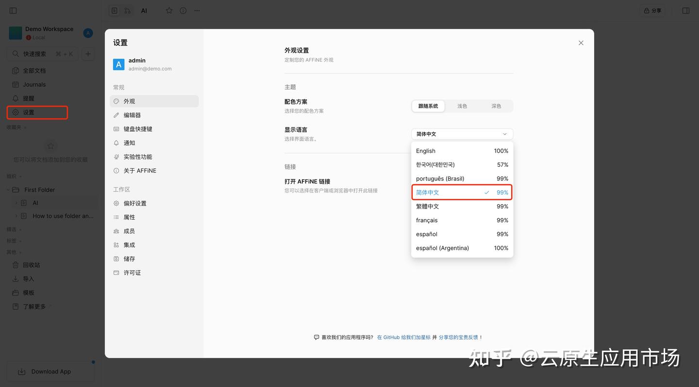699x387 pixels.
Task: Open 属性 properties icon in settings
Action: [x=116, y=217]
